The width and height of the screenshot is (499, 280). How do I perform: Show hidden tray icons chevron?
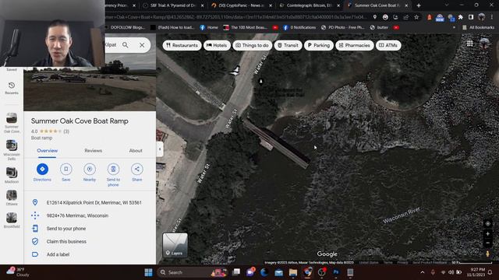click(x=423, y=272)
